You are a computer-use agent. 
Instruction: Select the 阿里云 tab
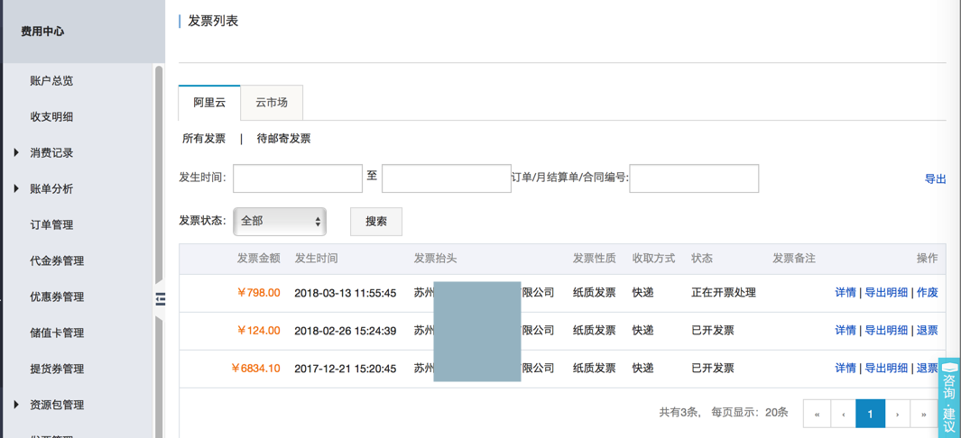(x=209, y=103)
